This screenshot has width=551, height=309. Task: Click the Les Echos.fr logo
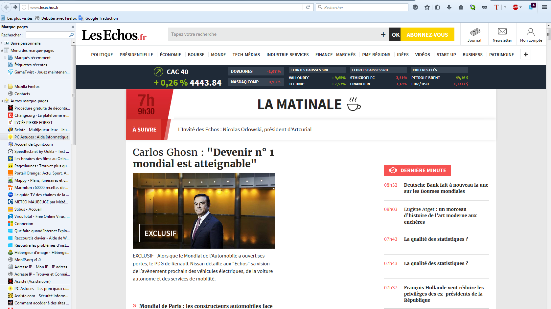(x=114, y=35)
